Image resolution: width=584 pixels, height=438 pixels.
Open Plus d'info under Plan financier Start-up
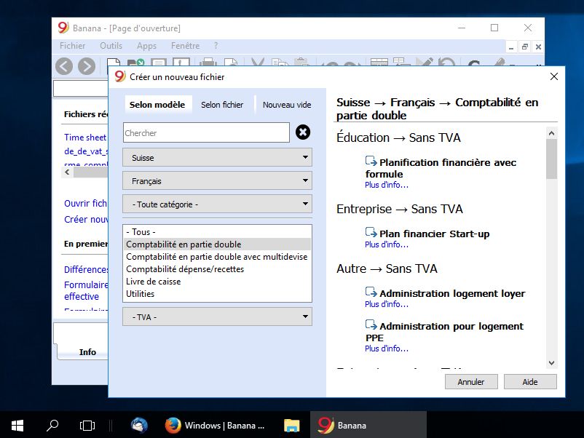click(386, 244)
